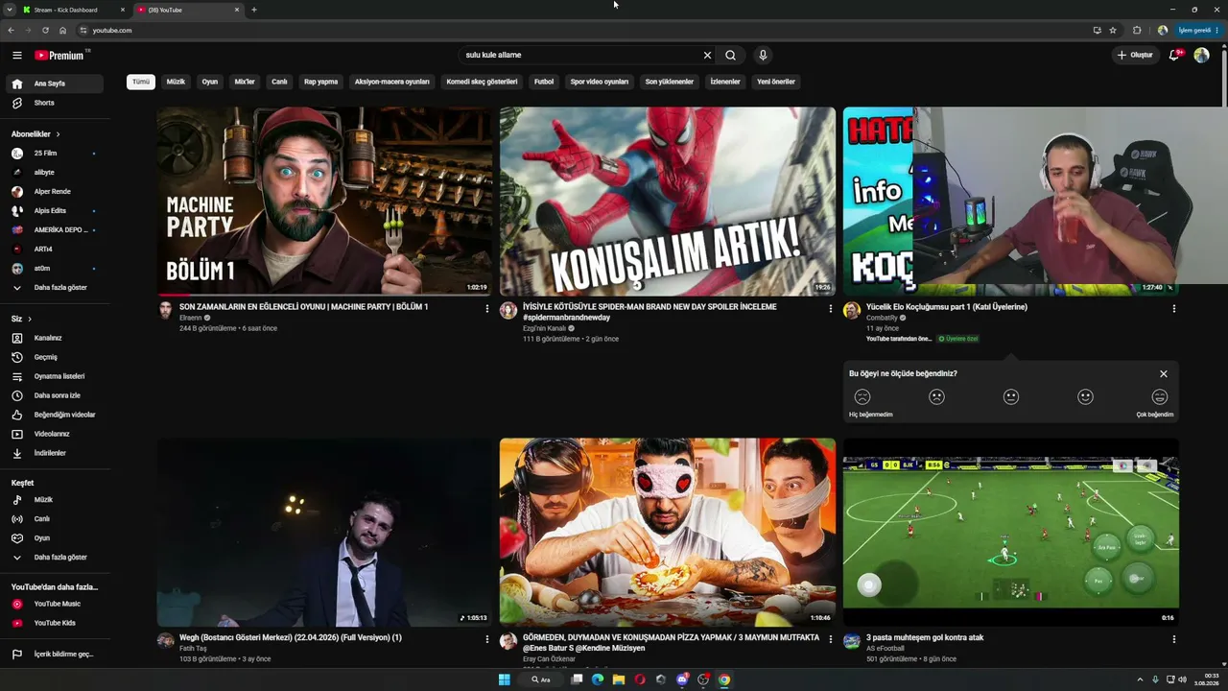Image resolution: width=1228 pixels, height=691 pixels.
Task: Open Windows Start menu
Action: pos(505,679)
